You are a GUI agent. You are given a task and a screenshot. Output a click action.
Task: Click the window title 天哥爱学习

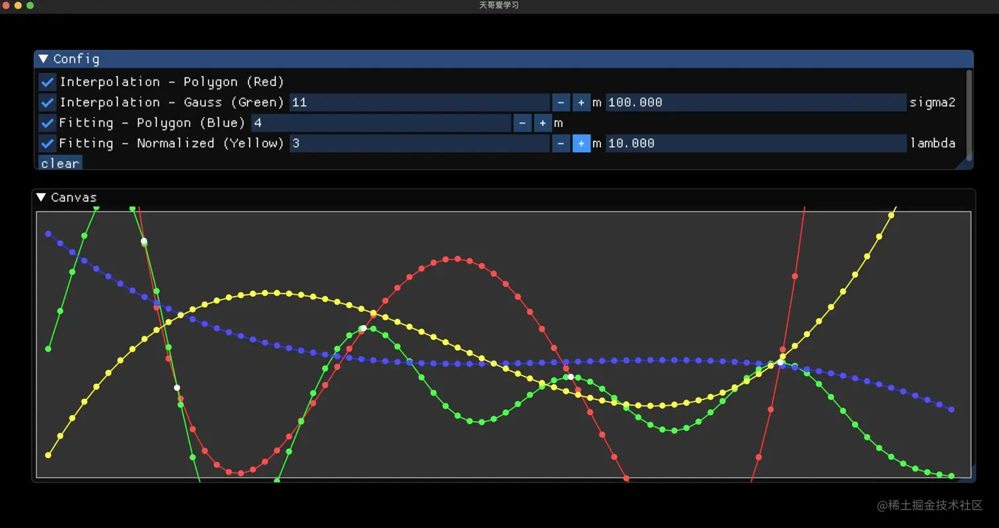[x=499, y=5]
